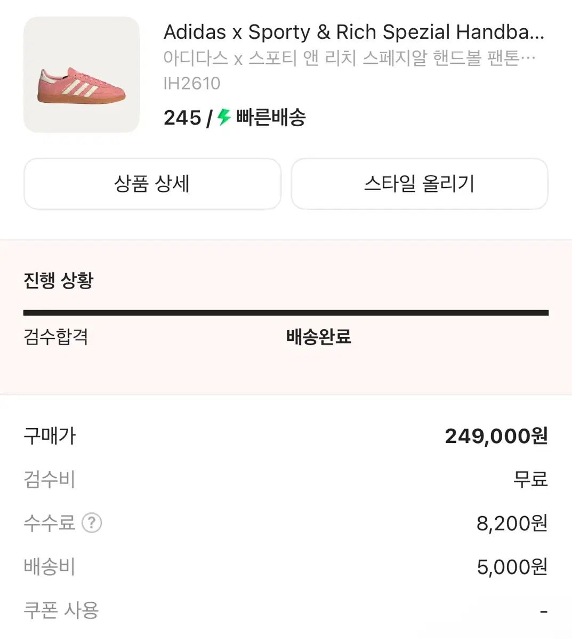The height and width of the screenshot is (639, 572).
Task: Click the 5,000원 shipping fee amount
Action: 512,567
